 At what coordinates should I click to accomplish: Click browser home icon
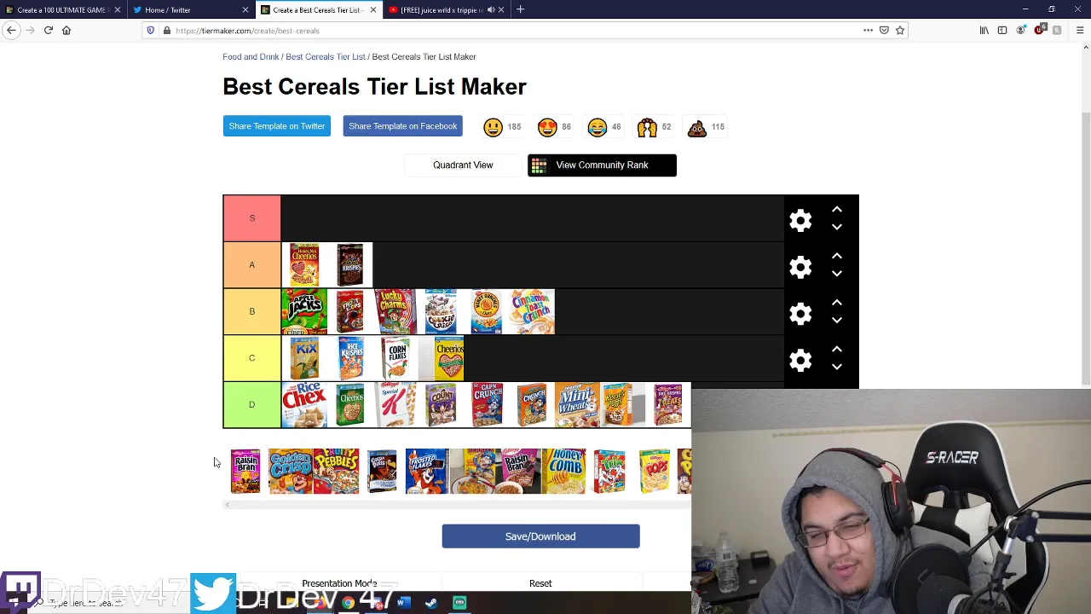coord(66,31)
